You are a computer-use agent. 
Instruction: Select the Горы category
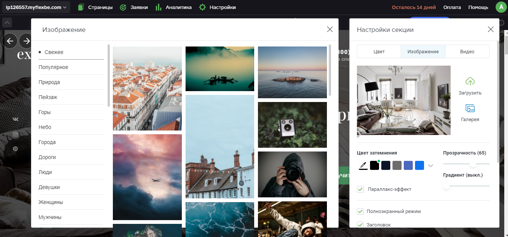(x=71, y=112)
